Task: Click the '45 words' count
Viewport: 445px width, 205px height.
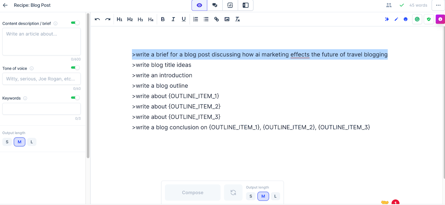Action: (x=418, y=5)
